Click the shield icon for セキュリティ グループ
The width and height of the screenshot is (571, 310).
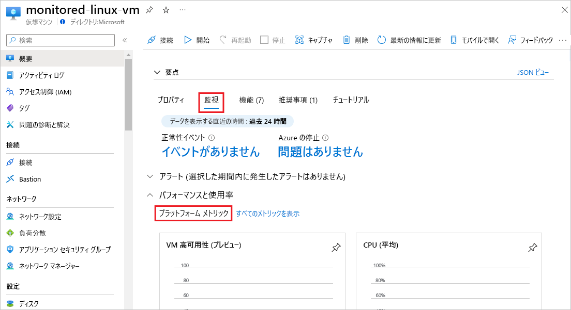10,249
